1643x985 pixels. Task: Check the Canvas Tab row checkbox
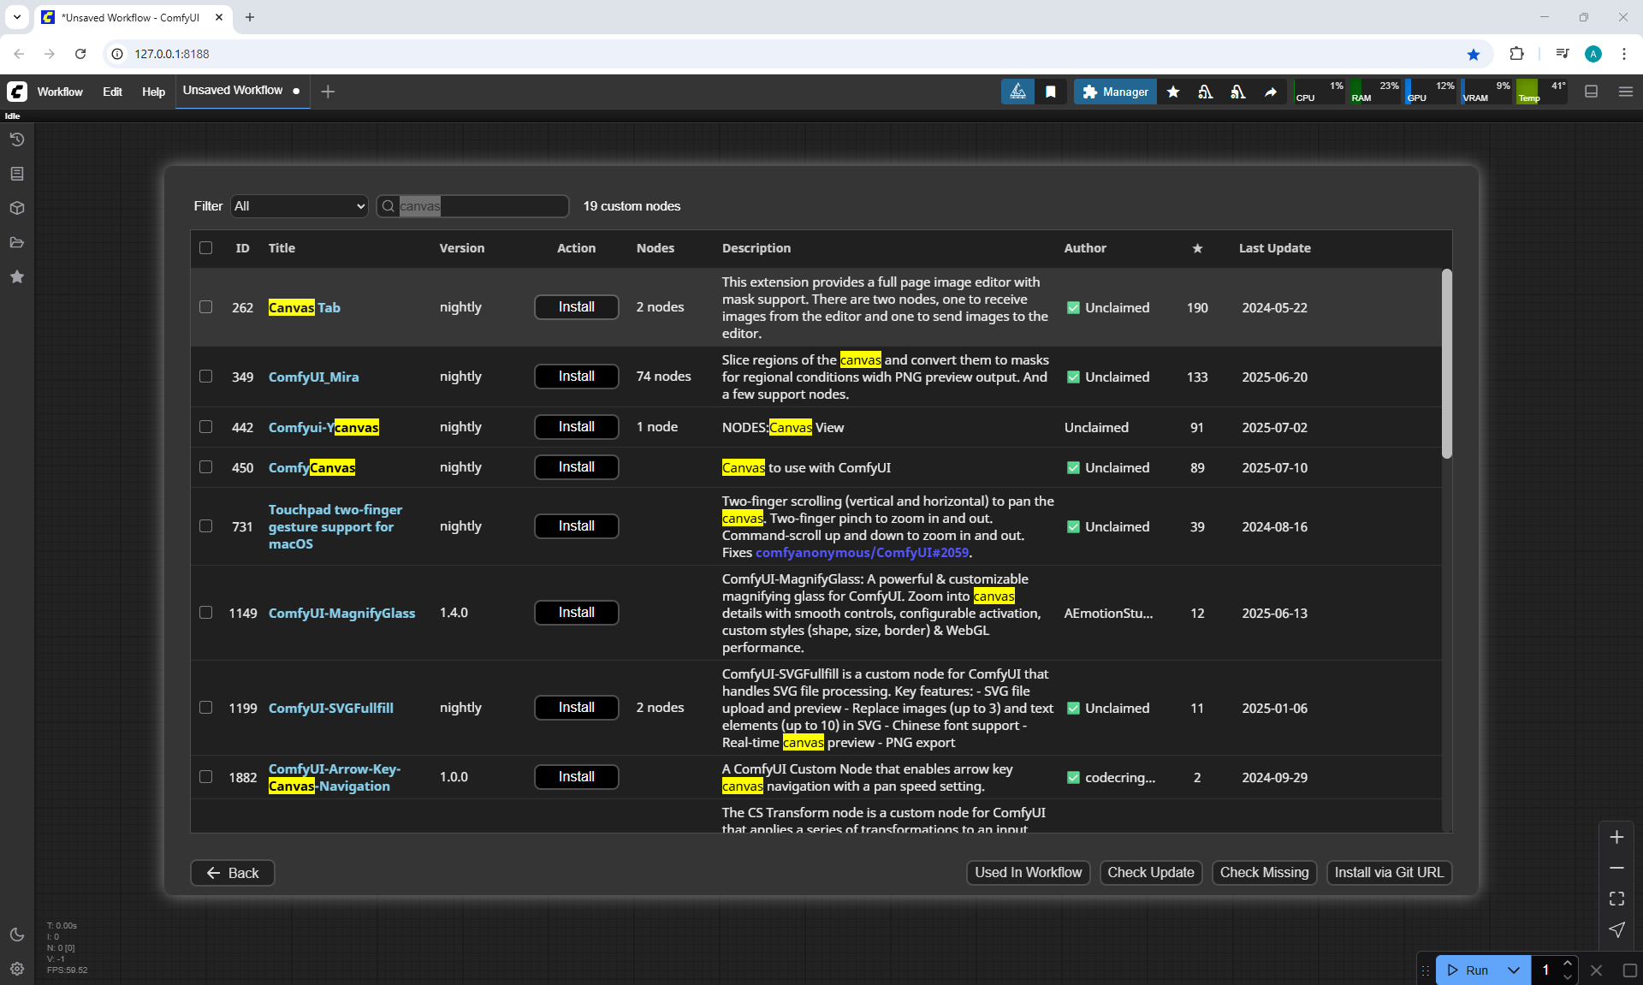[205, 306]
